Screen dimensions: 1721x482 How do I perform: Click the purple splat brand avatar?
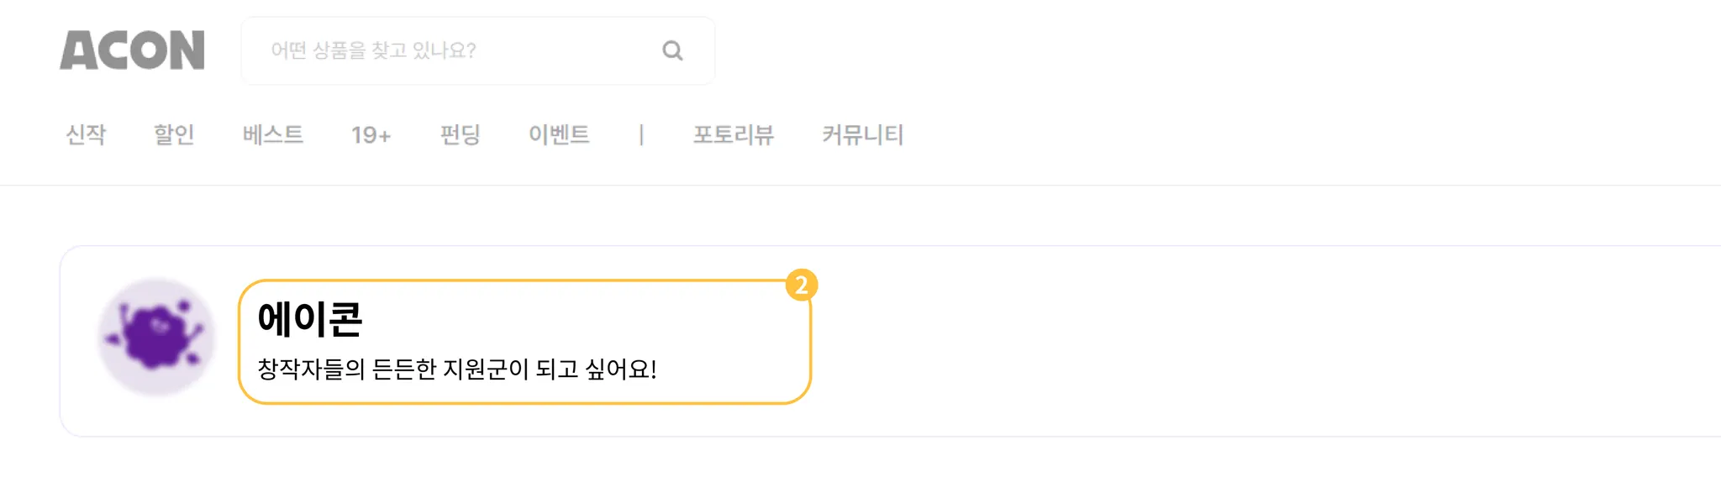pos(156,338)
